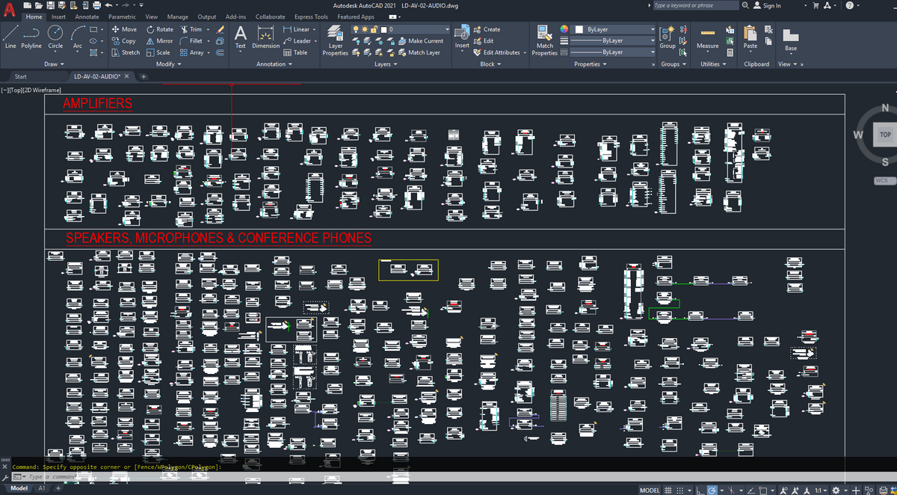Expand the Layers panel
The image size is (897, 495).
click(x=386, y=64)
